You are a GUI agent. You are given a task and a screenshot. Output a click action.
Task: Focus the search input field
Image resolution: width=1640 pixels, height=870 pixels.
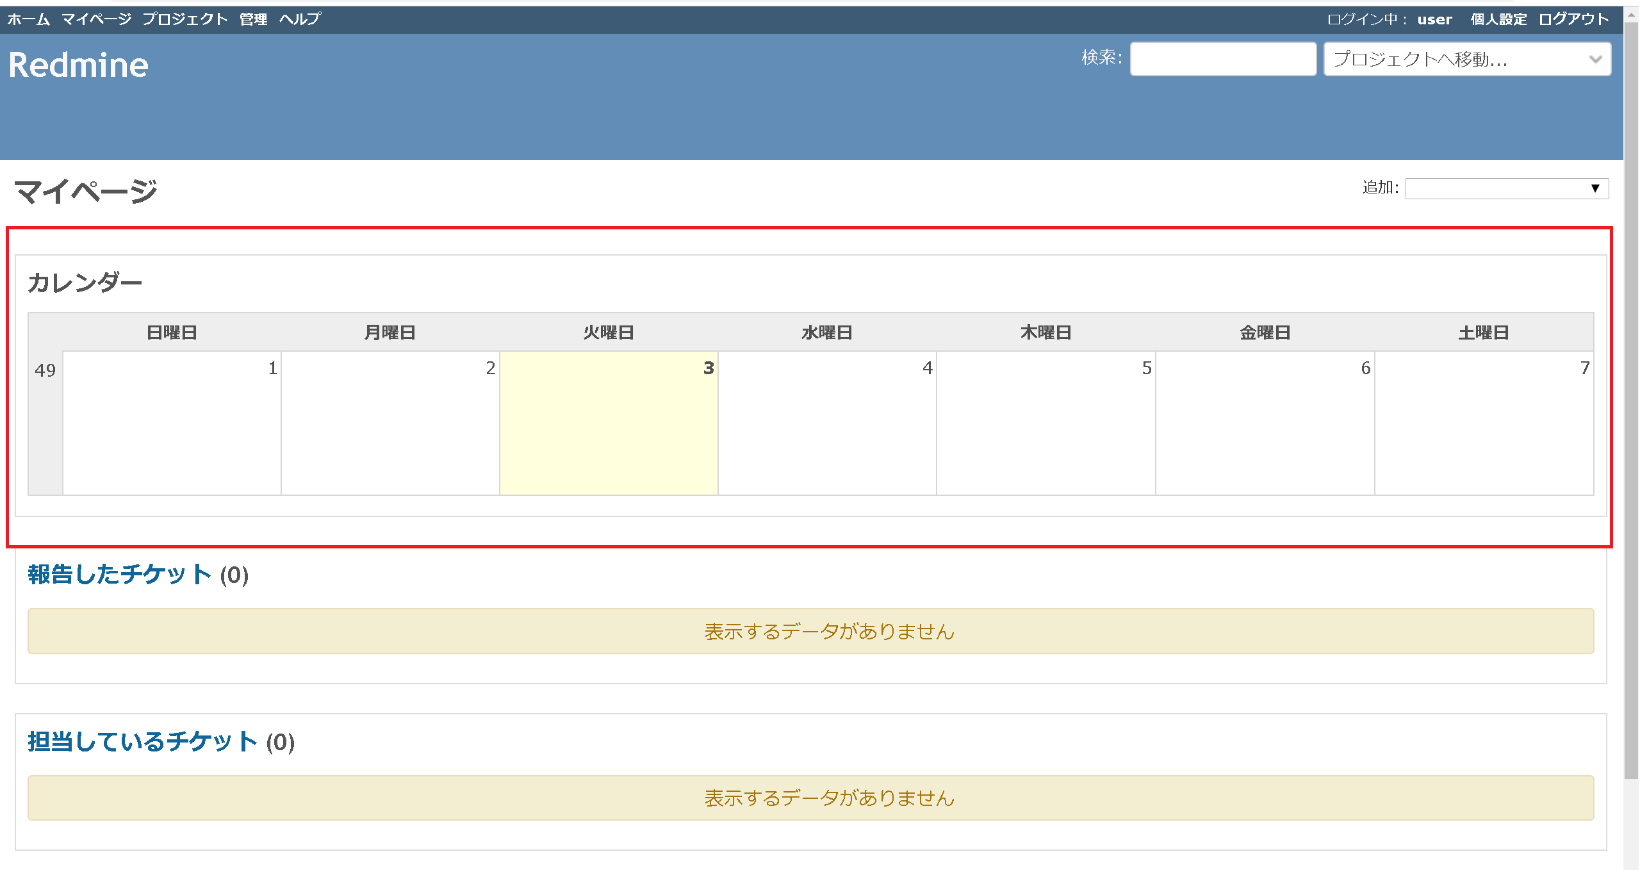(x=1223, y=59)
